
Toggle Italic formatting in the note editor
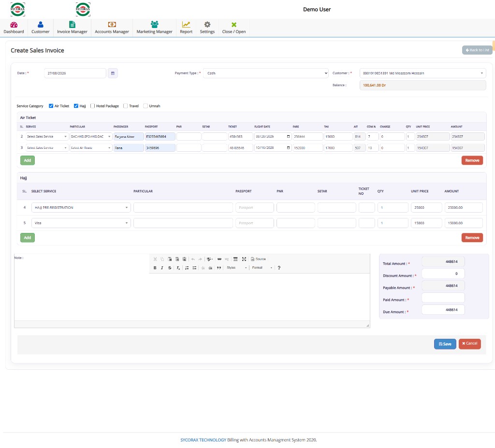162,268
